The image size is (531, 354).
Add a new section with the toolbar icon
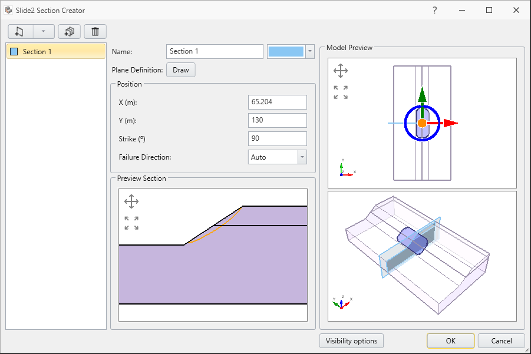pos(18,31)
